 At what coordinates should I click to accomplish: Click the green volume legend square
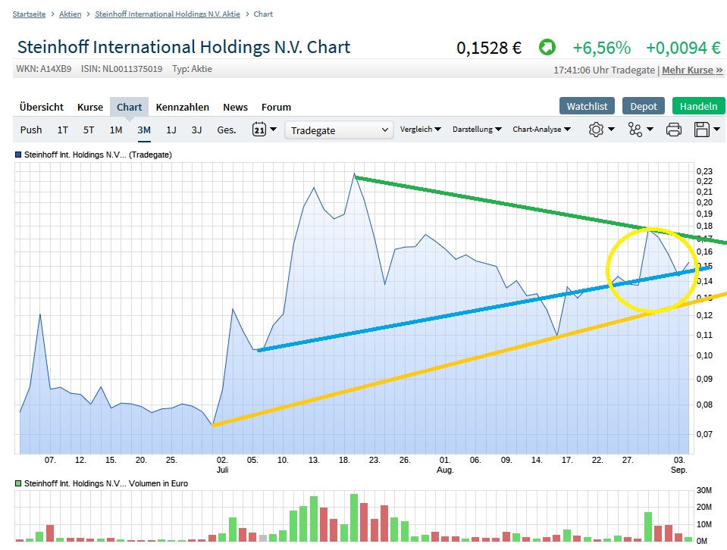[x=18, y=483]
